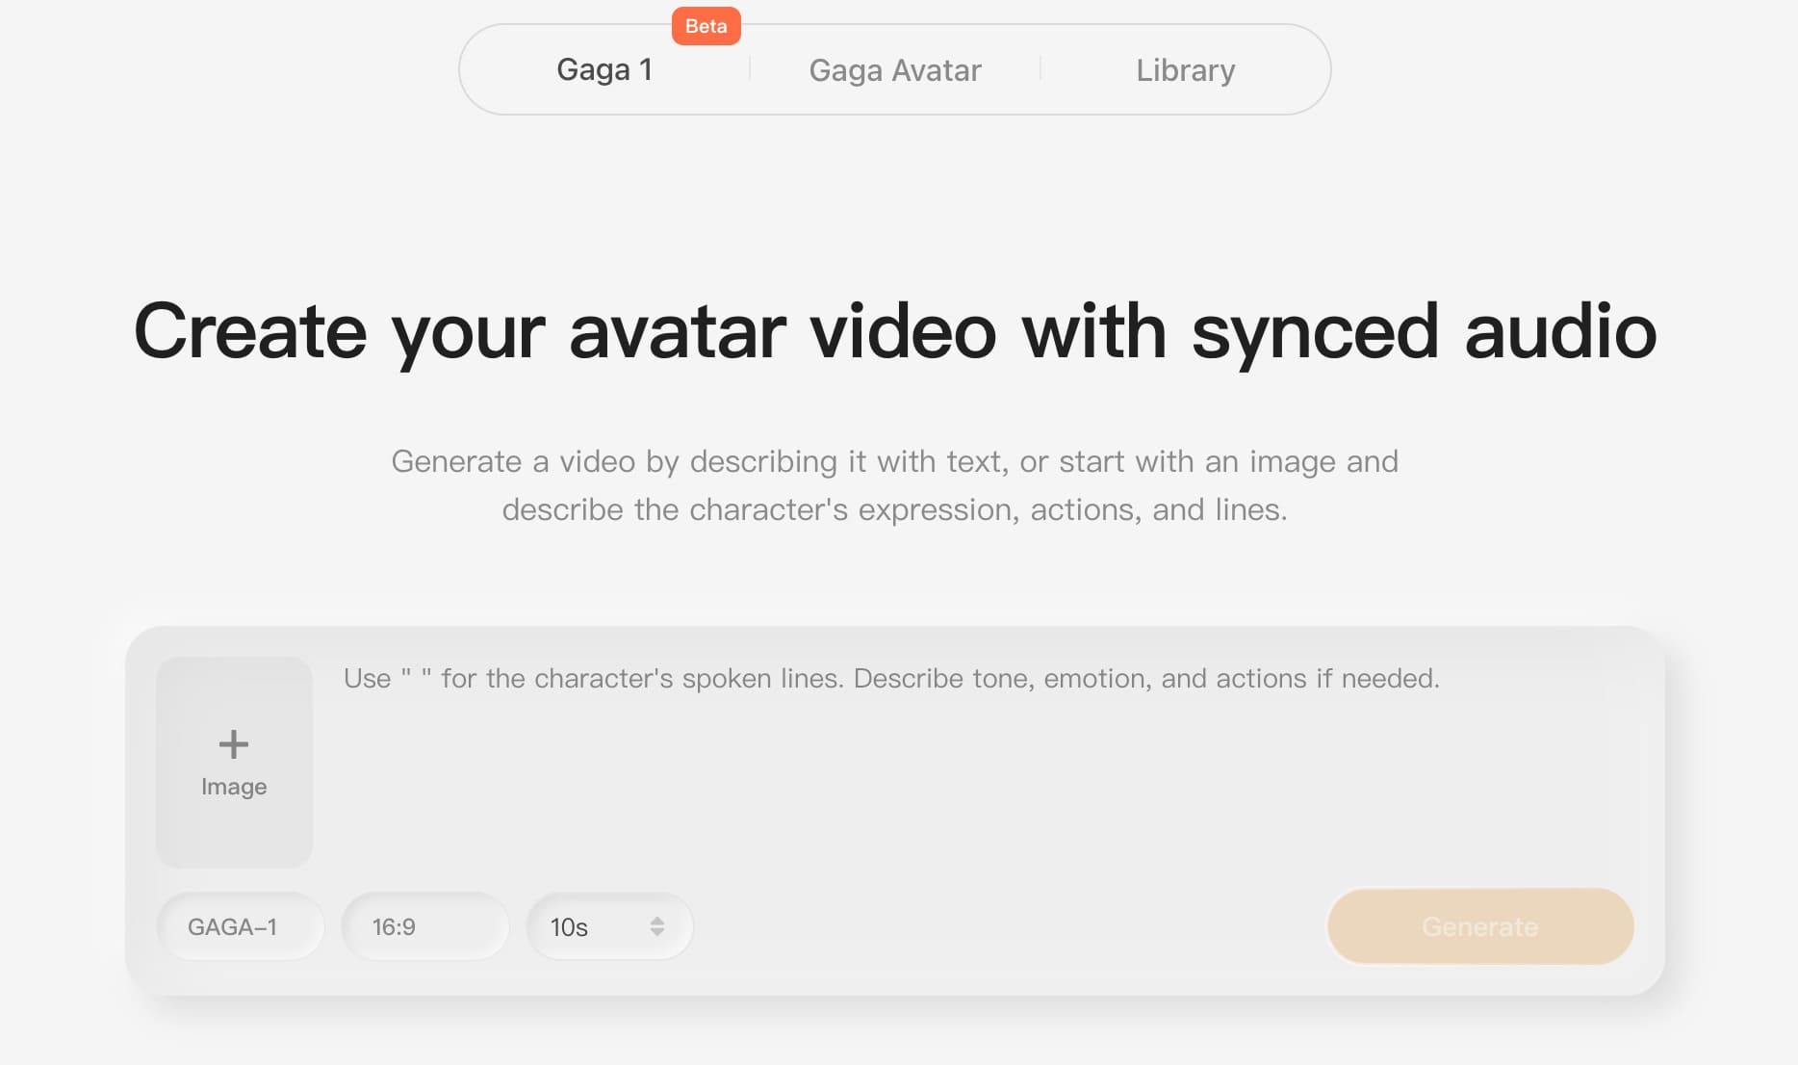The image size is (1798, 1065).
Task: Click the divider between Gaga 1 and Gaga Avatar
Action: (750, 68)
